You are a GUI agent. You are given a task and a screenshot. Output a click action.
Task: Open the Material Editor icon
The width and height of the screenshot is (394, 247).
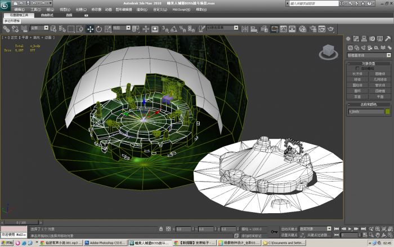pyautogui.click(x=303, y=29)
